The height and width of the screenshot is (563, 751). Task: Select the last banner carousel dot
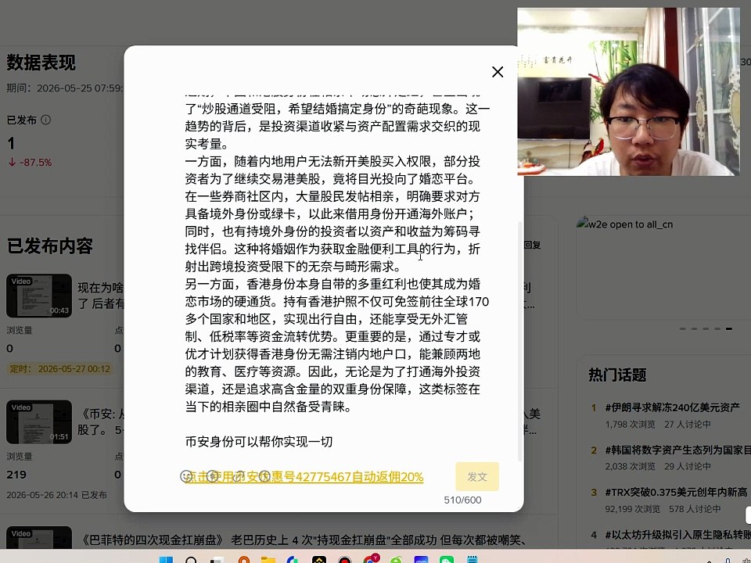click(728, 328)
